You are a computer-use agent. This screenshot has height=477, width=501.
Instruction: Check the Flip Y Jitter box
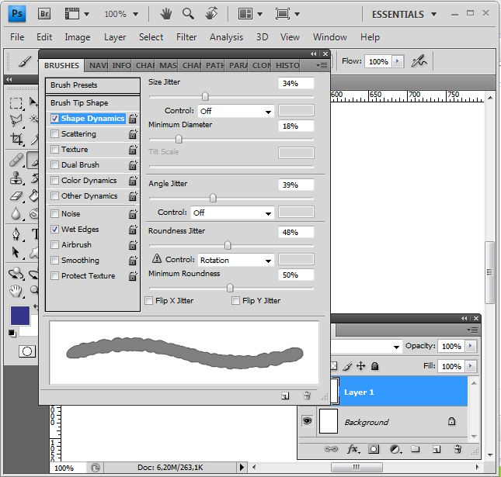(235, 301)
